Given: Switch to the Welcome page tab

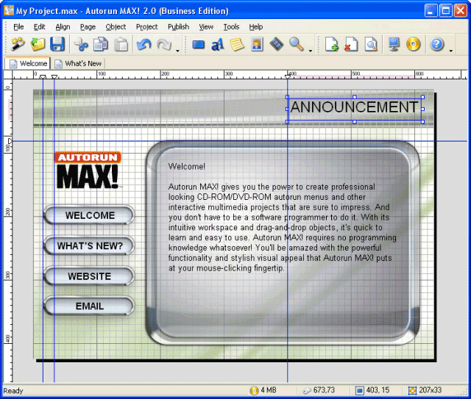Looking at the screenshot, I should coord(28,64).
